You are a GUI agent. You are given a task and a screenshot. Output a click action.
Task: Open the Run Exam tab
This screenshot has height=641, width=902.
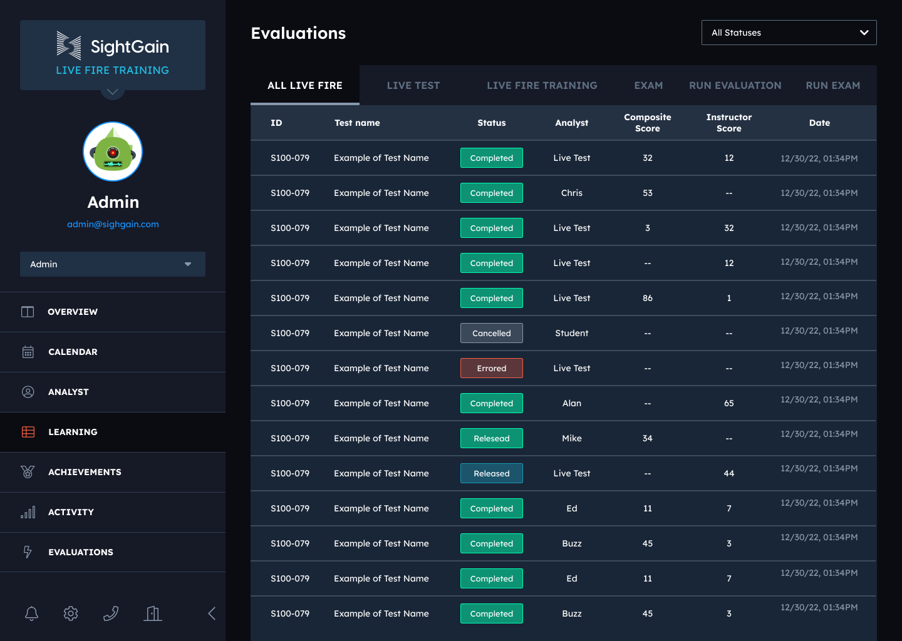pos(833,85)
